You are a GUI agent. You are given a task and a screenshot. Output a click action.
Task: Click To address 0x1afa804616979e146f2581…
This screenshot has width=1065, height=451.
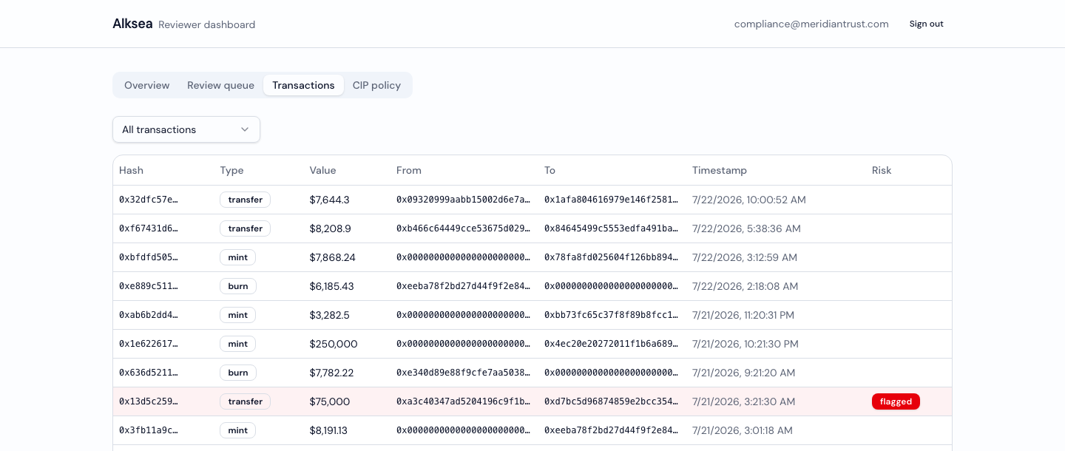click(x=612, y=200)
